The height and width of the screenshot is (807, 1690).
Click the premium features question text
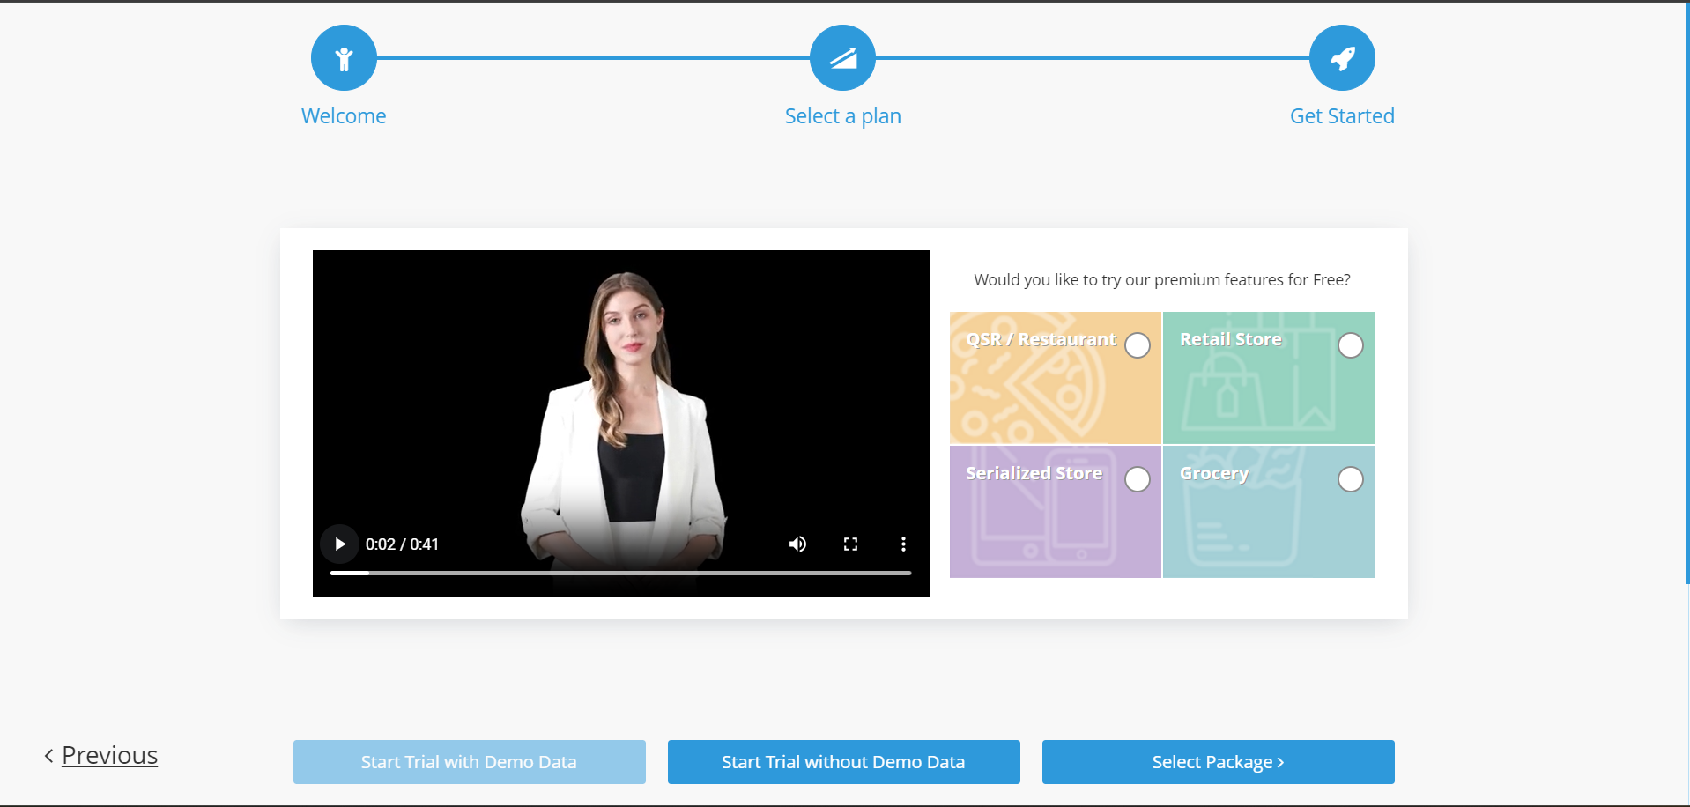click(1162, 279)
